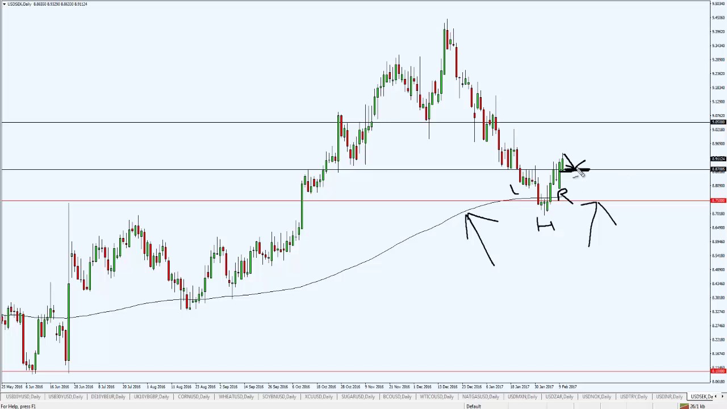
Task: Select the NATGASUSD,Daily tab
Action: 481,397
